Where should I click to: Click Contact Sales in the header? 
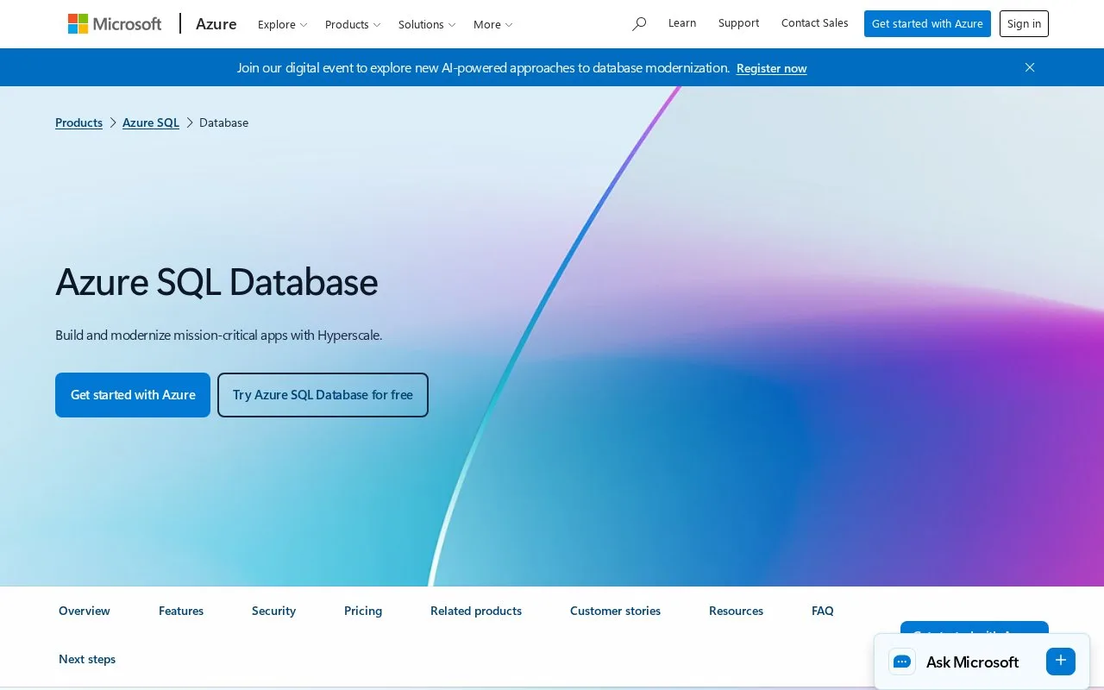[815, 23]
